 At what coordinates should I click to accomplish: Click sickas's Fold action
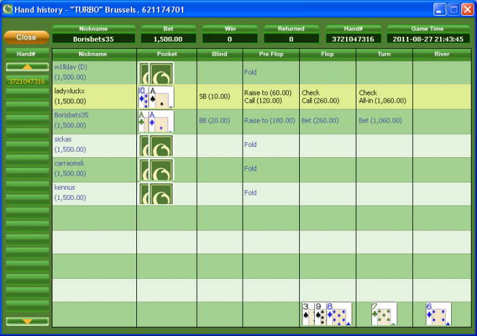250,144
